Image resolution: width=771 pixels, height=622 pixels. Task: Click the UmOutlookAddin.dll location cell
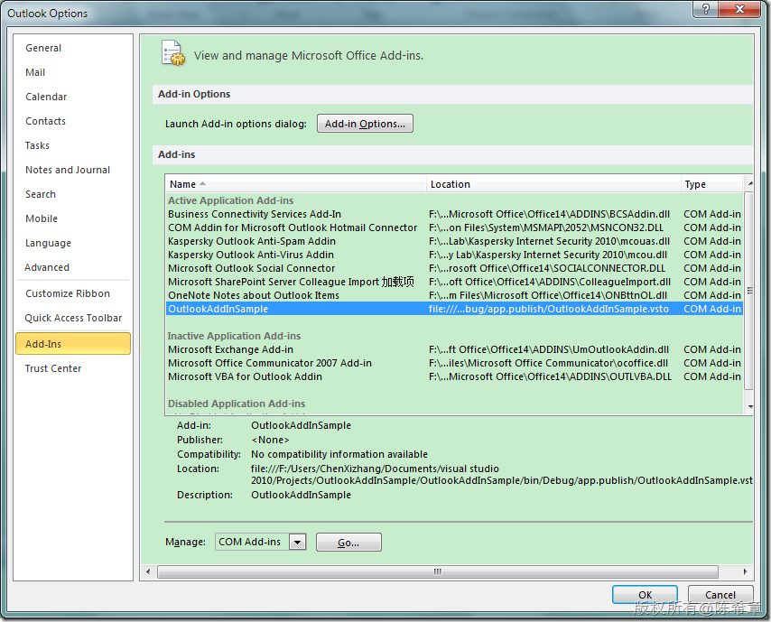(x=549, y=349)
